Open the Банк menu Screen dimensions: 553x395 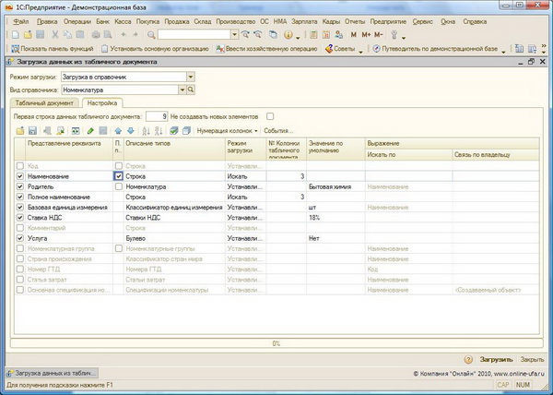click(x=102, y=21)
